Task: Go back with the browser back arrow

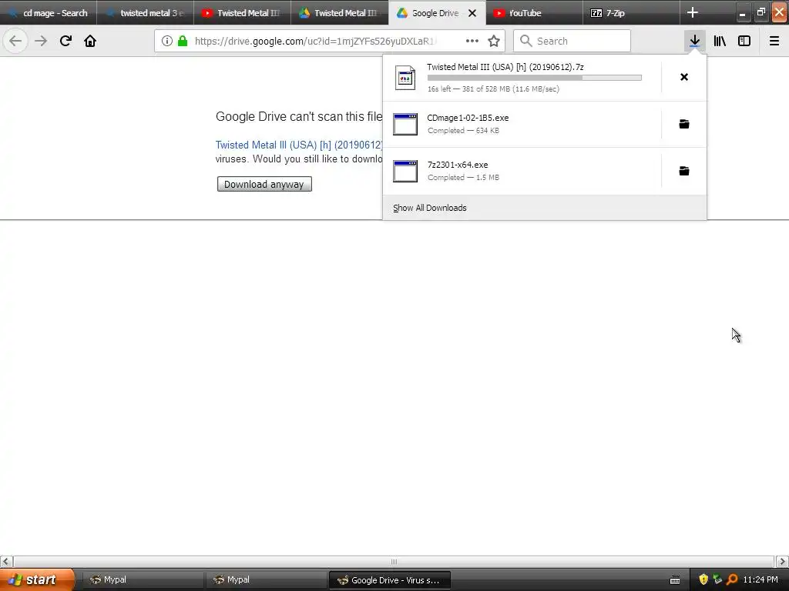Action: pos(15,41)
